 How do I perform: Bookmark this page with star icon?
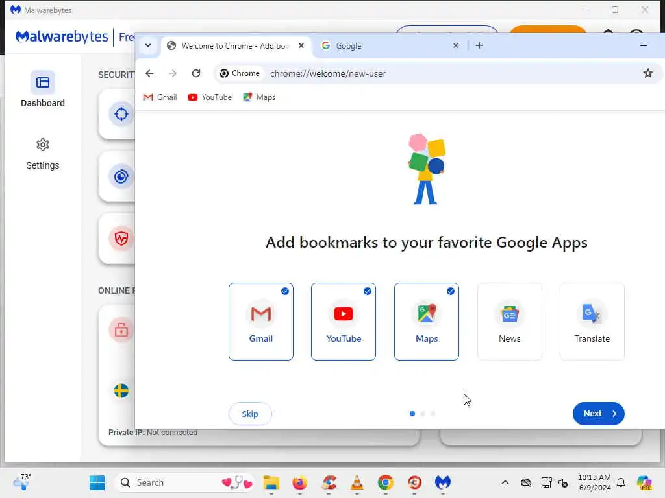647,73
